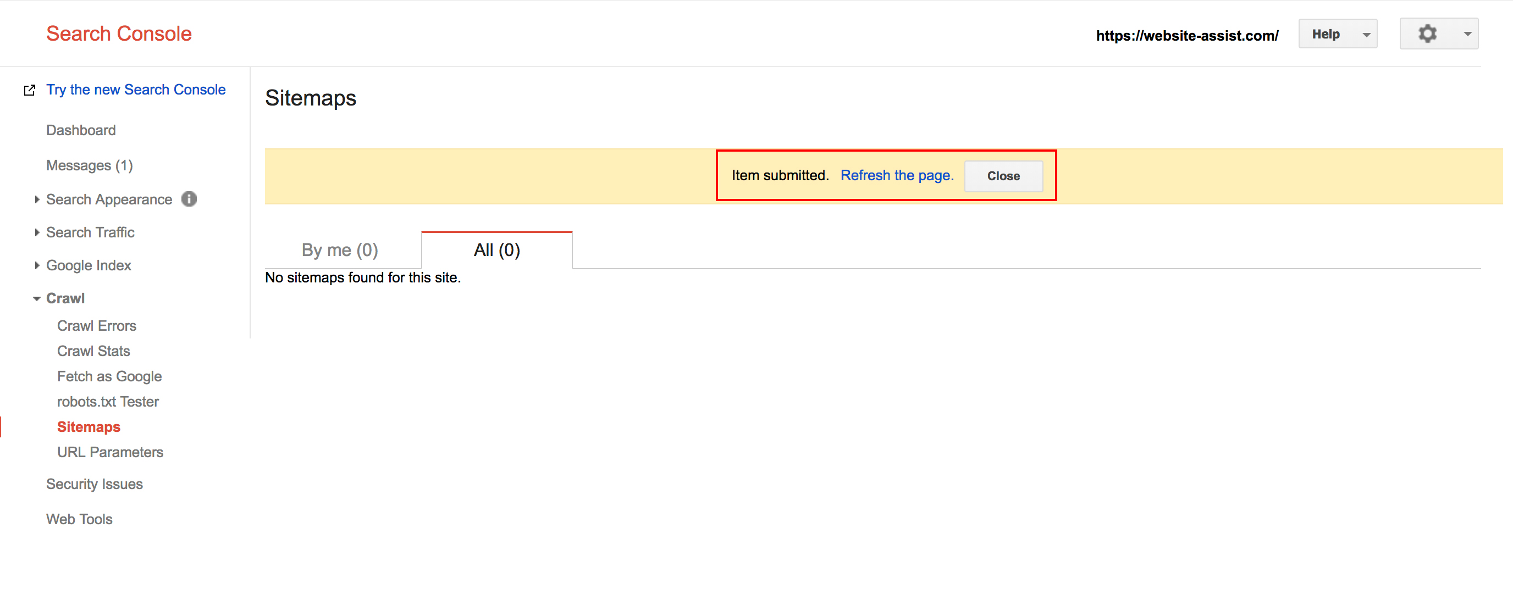1513x600 pixels.
Task: Select the All (0) tab
Action: click(x=496, y=250)
